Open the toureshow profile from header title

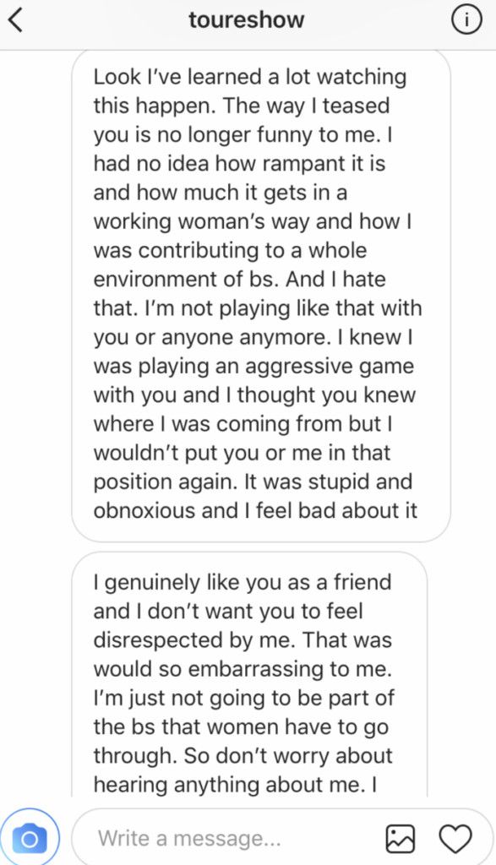point(247,20)
